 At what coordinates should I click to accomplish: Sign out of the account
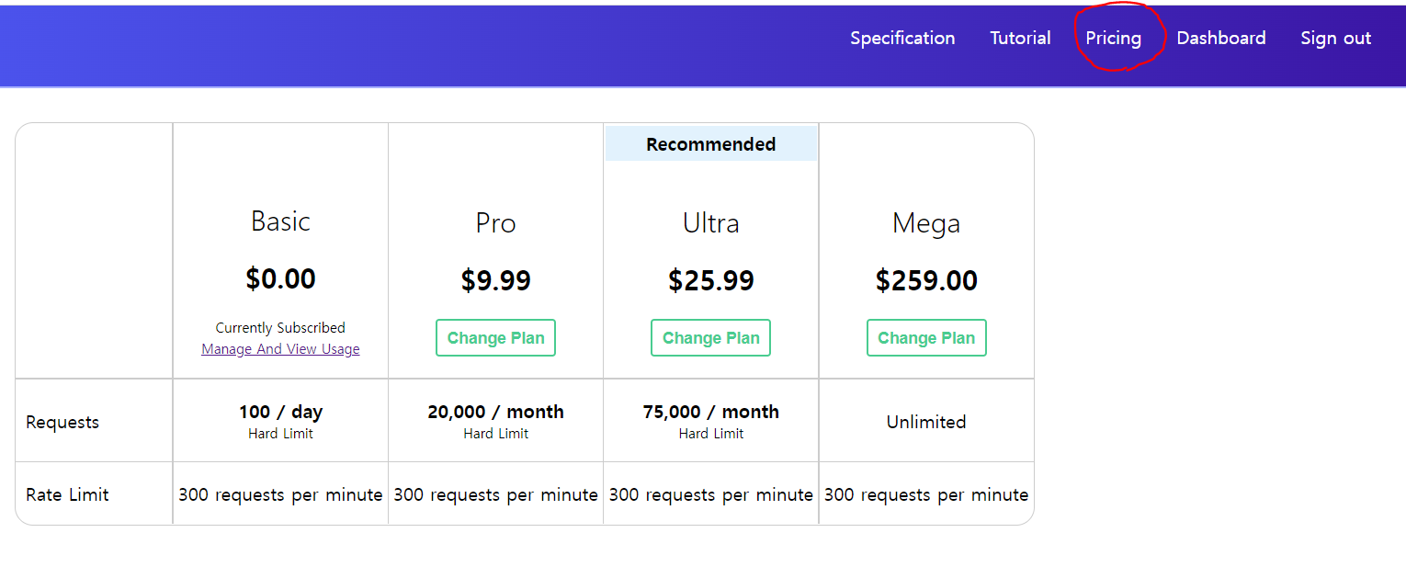coord(1335,38)
